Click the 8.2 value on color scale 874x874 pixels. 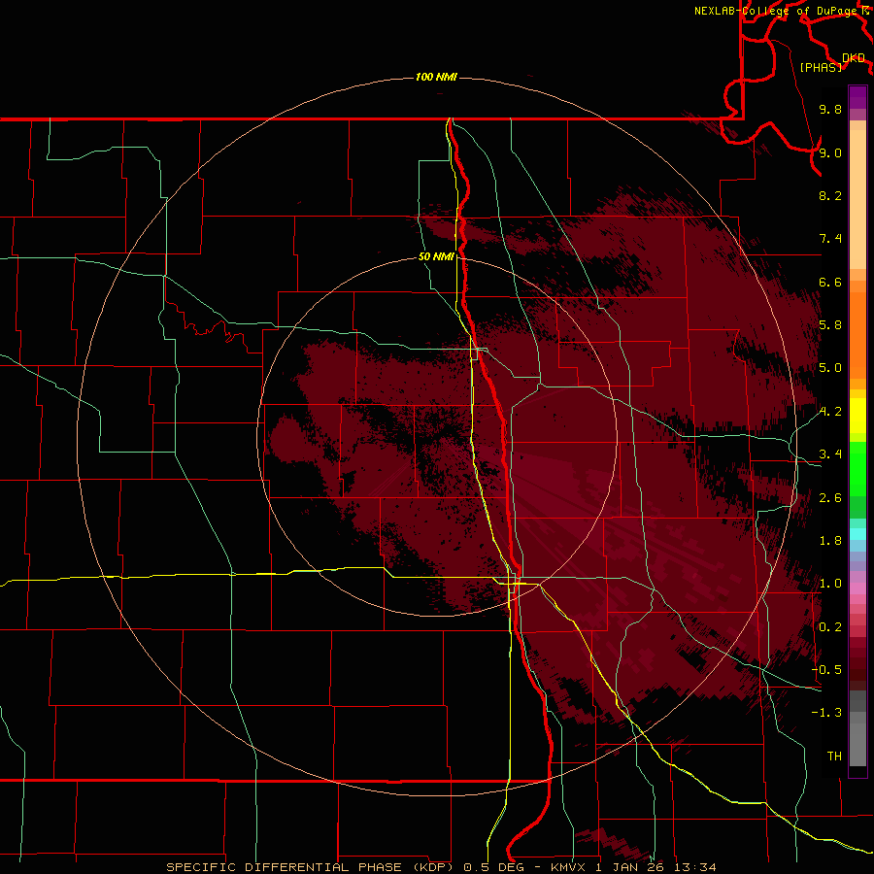(x=830, y=195)
